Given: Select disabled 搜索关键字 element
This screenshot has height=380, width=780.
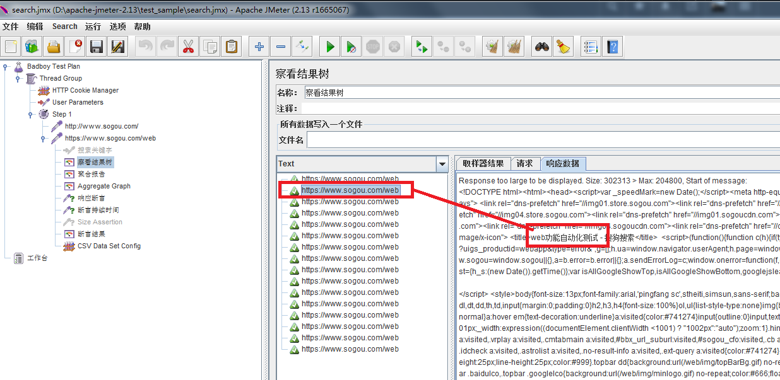Looking at the screenshot, I should tap(95, 150).
